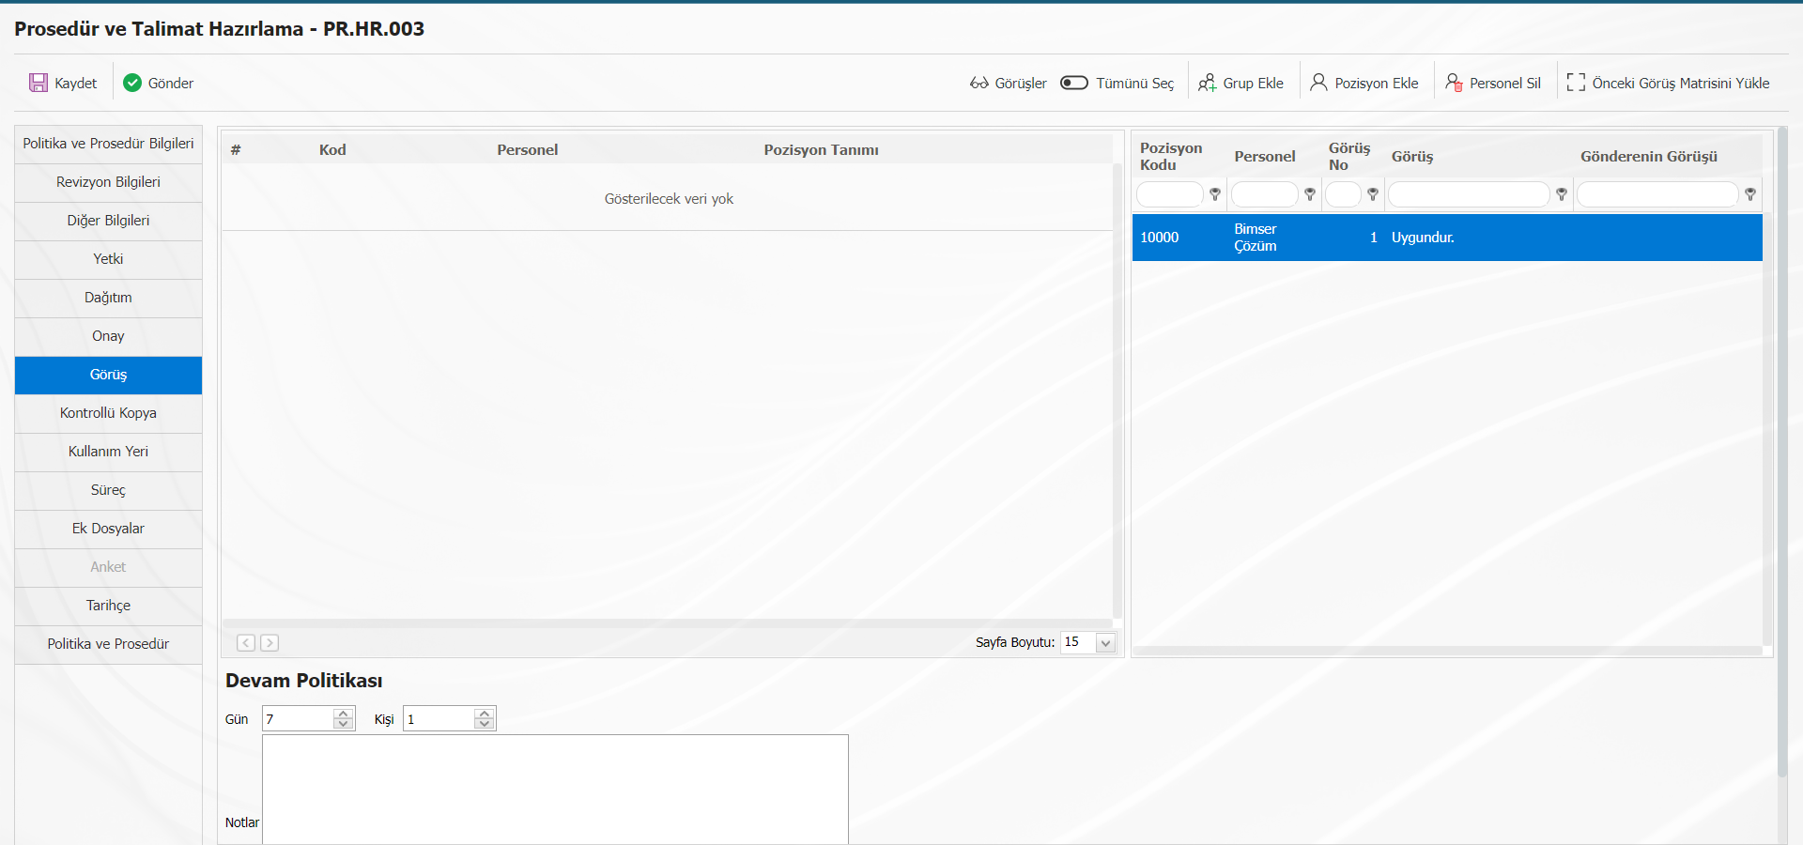This screenshot has height=845, width=1803.
Task: Open the Ek Dosyalar tab
Action: pos(108,529)
